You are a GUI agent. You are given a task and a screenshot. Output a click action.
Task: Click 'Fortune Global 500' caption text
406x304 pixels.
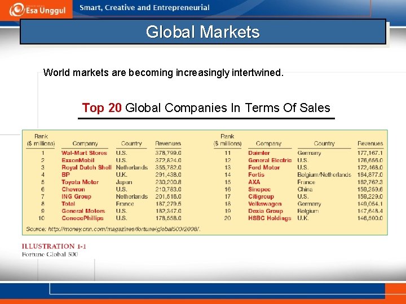[50, 254]
